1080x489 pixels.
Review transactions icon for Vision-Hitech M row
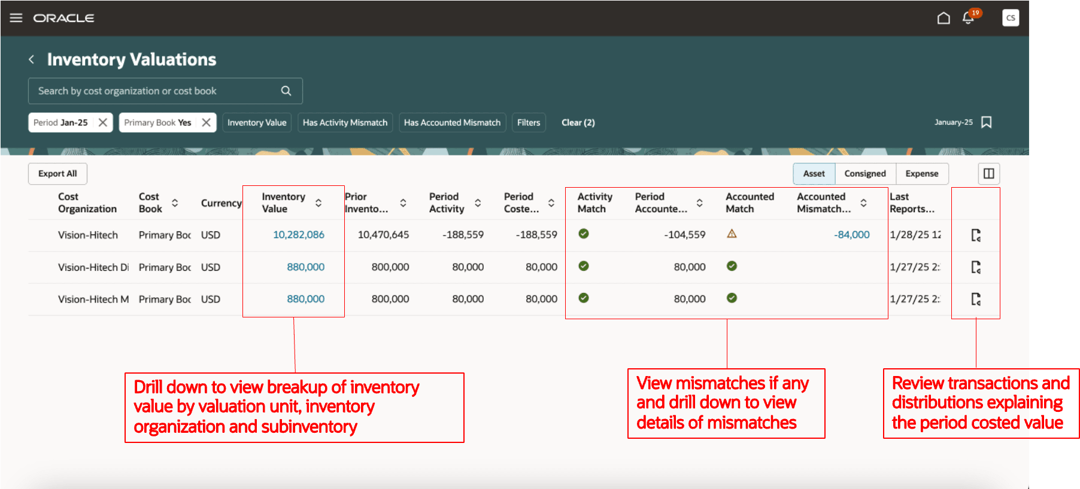pos(976,299)
